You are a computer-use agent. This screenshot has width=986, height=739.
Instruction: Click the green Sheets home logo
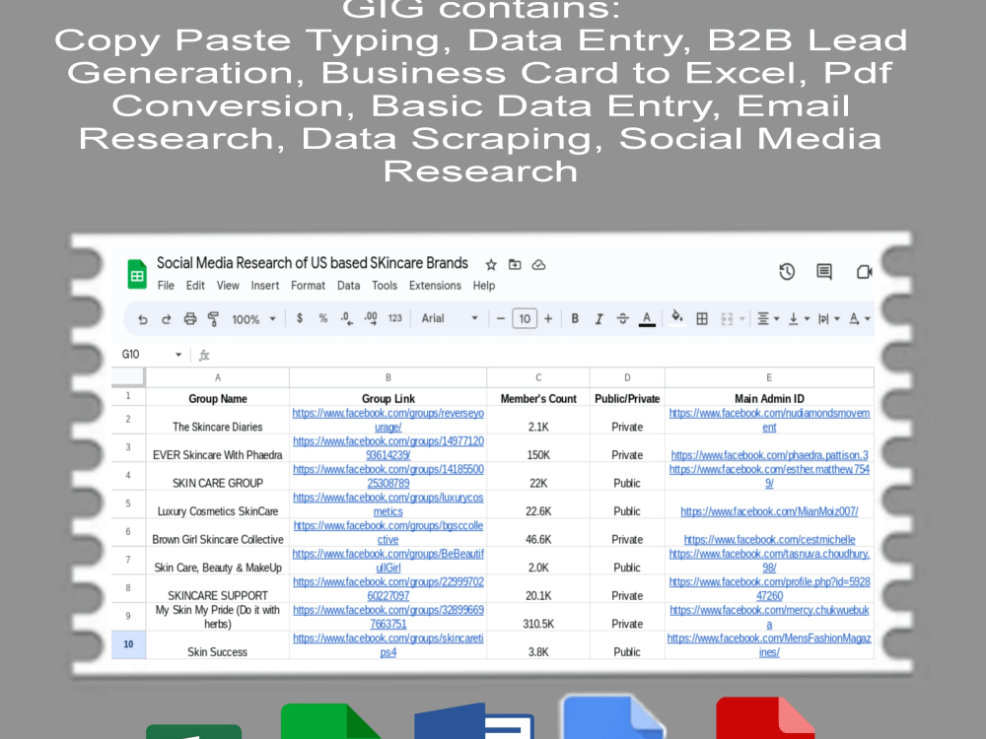(137, 274)
